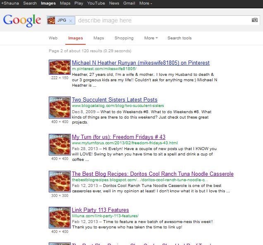Open Link Party 113 Features link

coord(100,210)
